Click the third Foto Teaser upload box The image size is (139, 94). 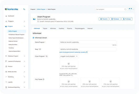(x=111, y=83)
